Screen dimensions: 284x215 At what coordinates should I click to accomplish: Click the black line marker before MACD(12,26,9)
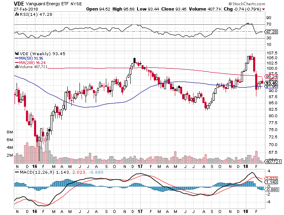click(17, 172)
